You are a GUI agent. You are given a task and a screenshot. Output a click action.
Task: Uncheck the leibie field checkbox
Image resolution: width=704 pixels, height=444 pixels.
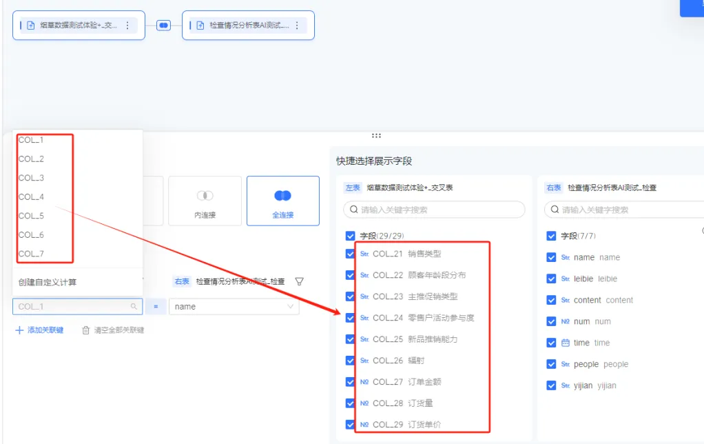(x=551, y=279)
